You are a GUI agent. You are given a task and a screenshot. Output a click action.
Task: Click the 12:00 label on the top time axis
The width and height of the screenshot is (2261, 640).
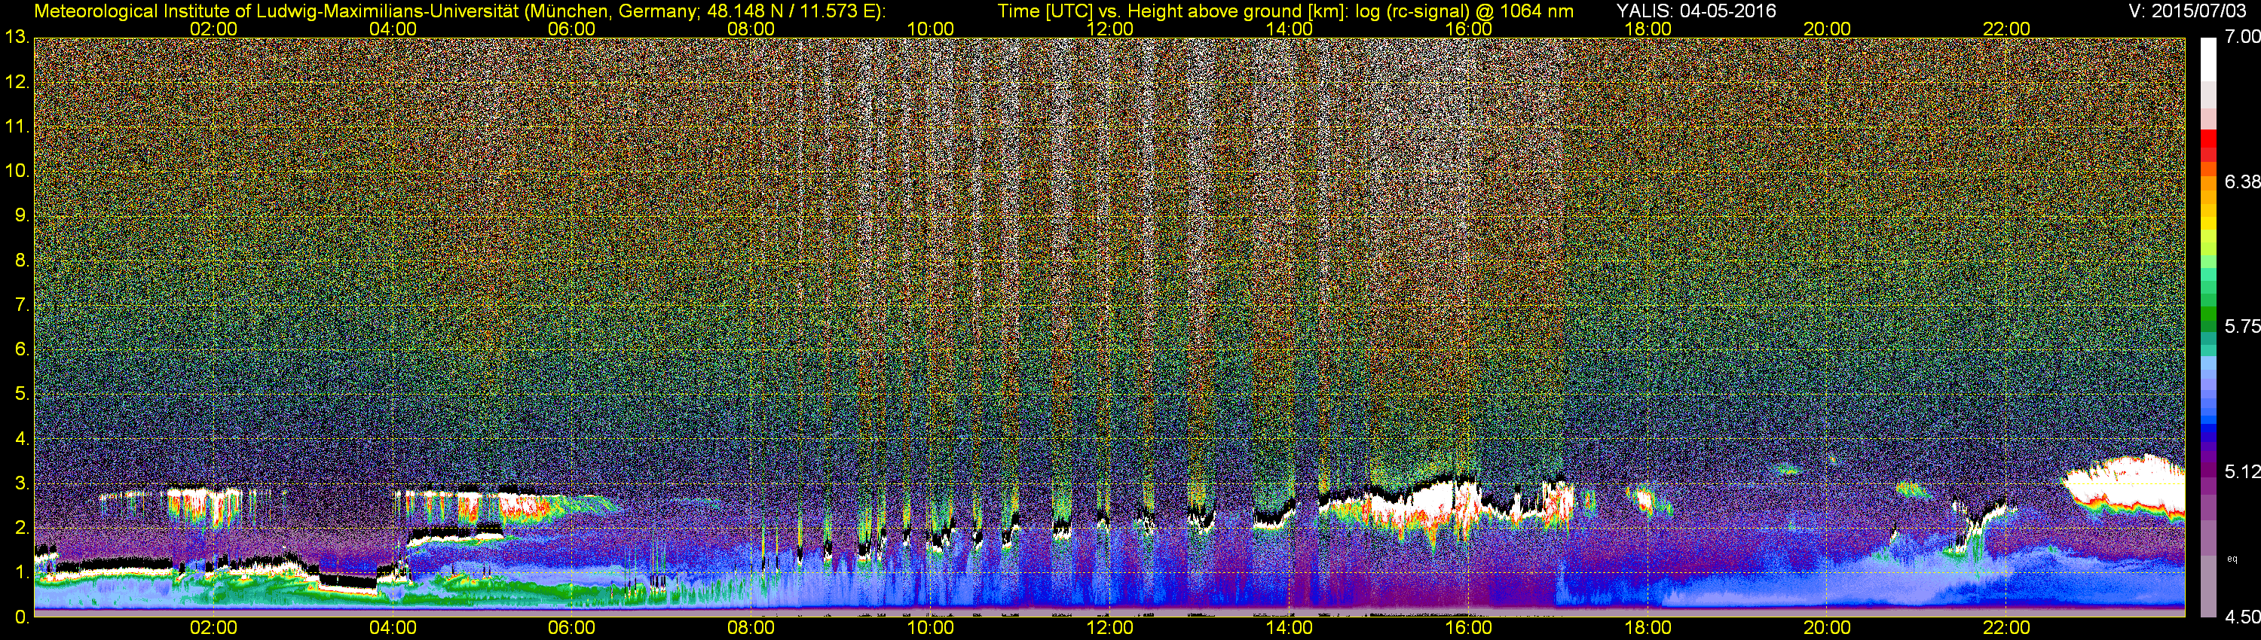coord(1109,29)
